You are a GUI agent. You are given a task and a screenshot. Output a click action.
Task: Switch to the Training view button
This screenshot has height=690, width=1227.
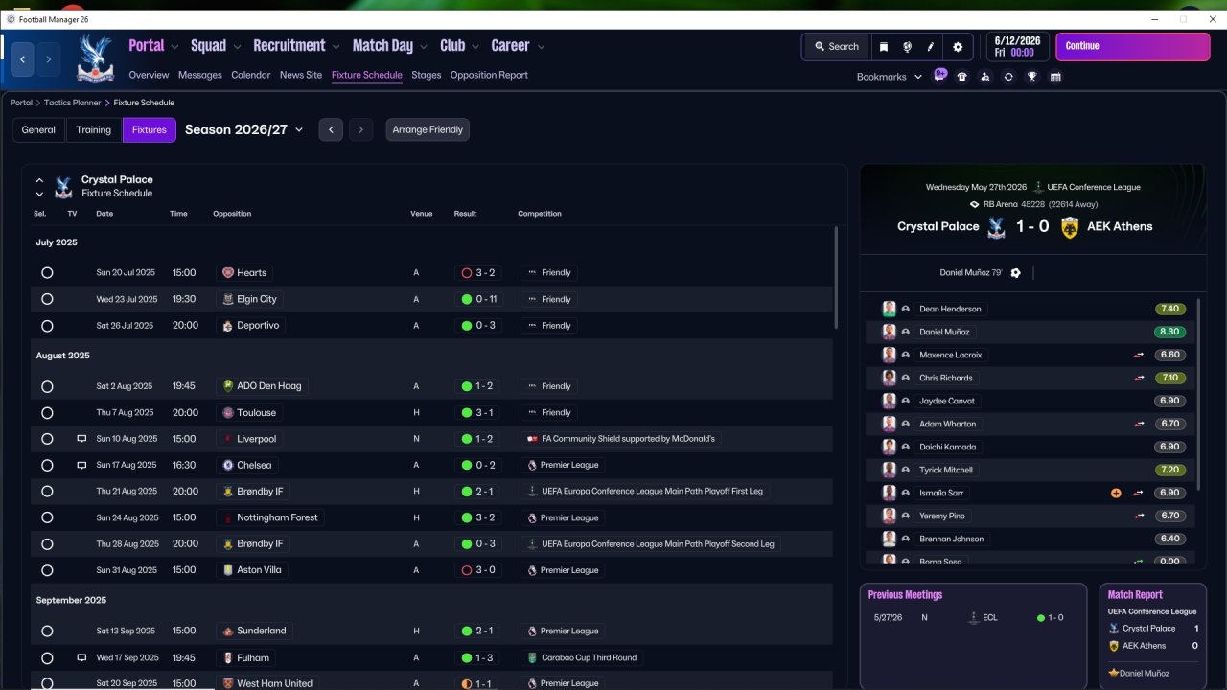(94, 129)
